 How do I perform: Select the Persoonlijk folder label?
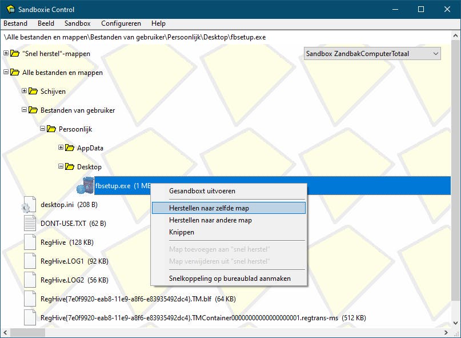pos(75,129)
